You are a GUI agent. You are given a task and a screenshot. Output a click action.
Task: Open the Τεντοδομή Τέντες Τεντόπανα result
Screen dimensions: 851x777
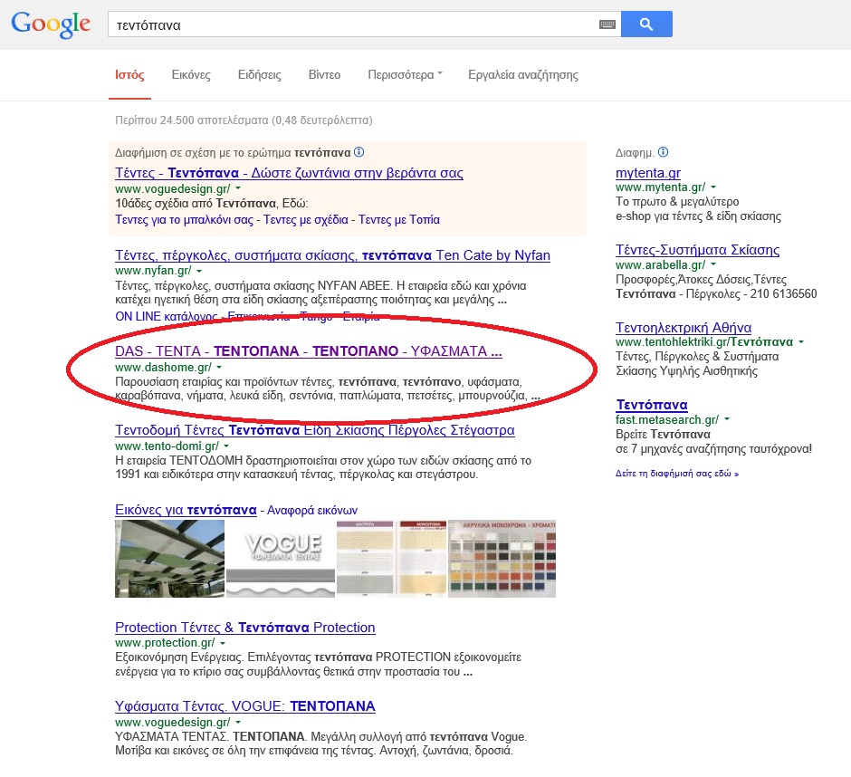pyautogui.click(x=315, y=430)
